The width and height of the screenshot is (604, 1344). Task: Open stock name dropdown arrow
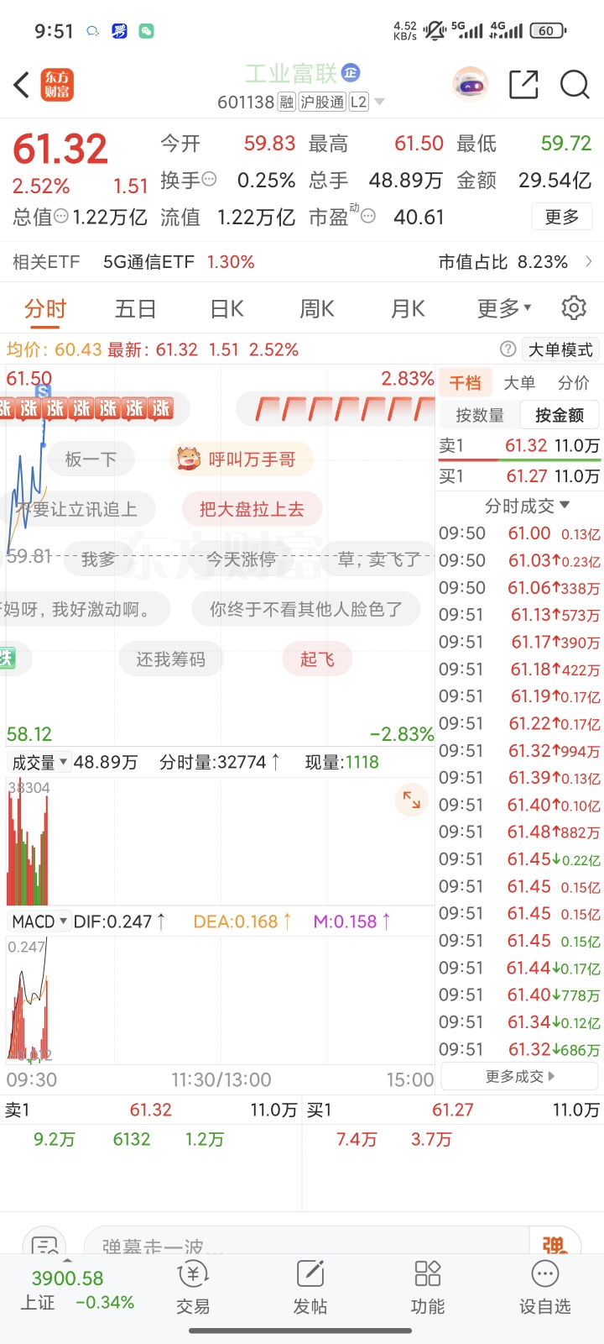point(379,102)
